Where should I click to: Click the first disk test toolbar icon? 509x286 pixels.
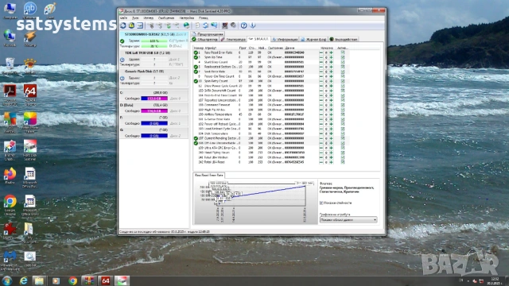click(151, 25)
